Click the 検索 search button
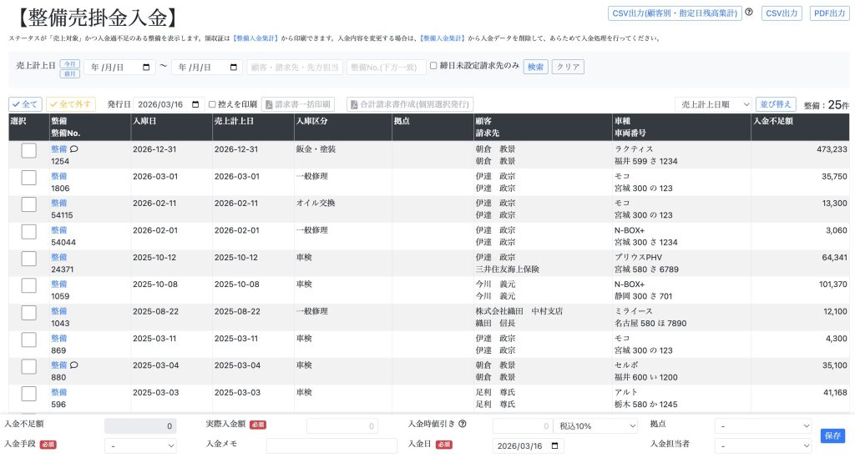855x458 pixels. pyautogui.click(x=535, y=67)
